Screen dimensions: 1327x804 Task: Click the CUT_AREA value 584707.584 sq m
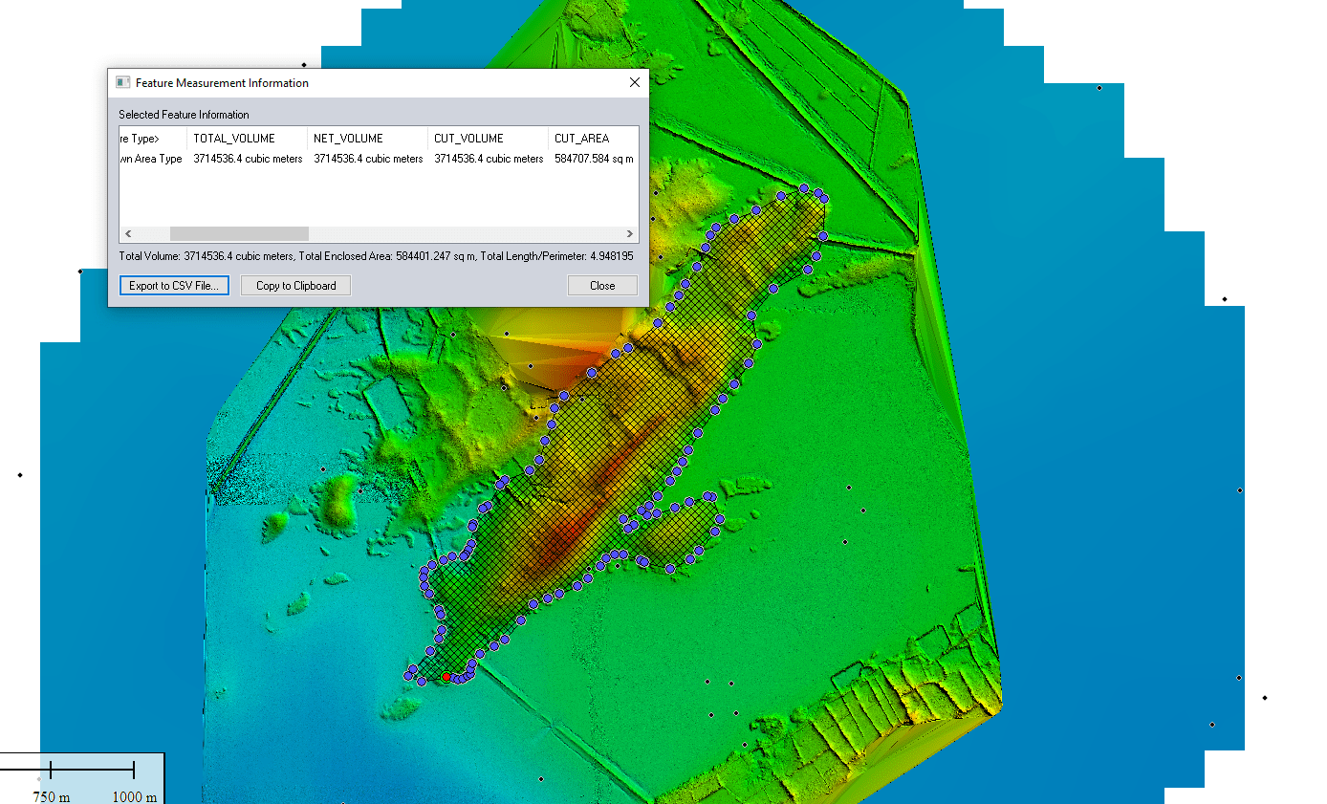click(x=594, y=159)
